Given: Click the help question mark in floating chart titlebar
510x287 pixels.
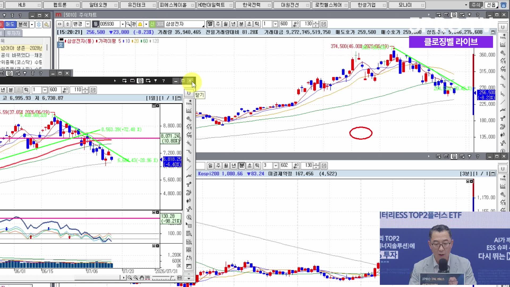Looking at the screenshot, I should coord(164,81).
